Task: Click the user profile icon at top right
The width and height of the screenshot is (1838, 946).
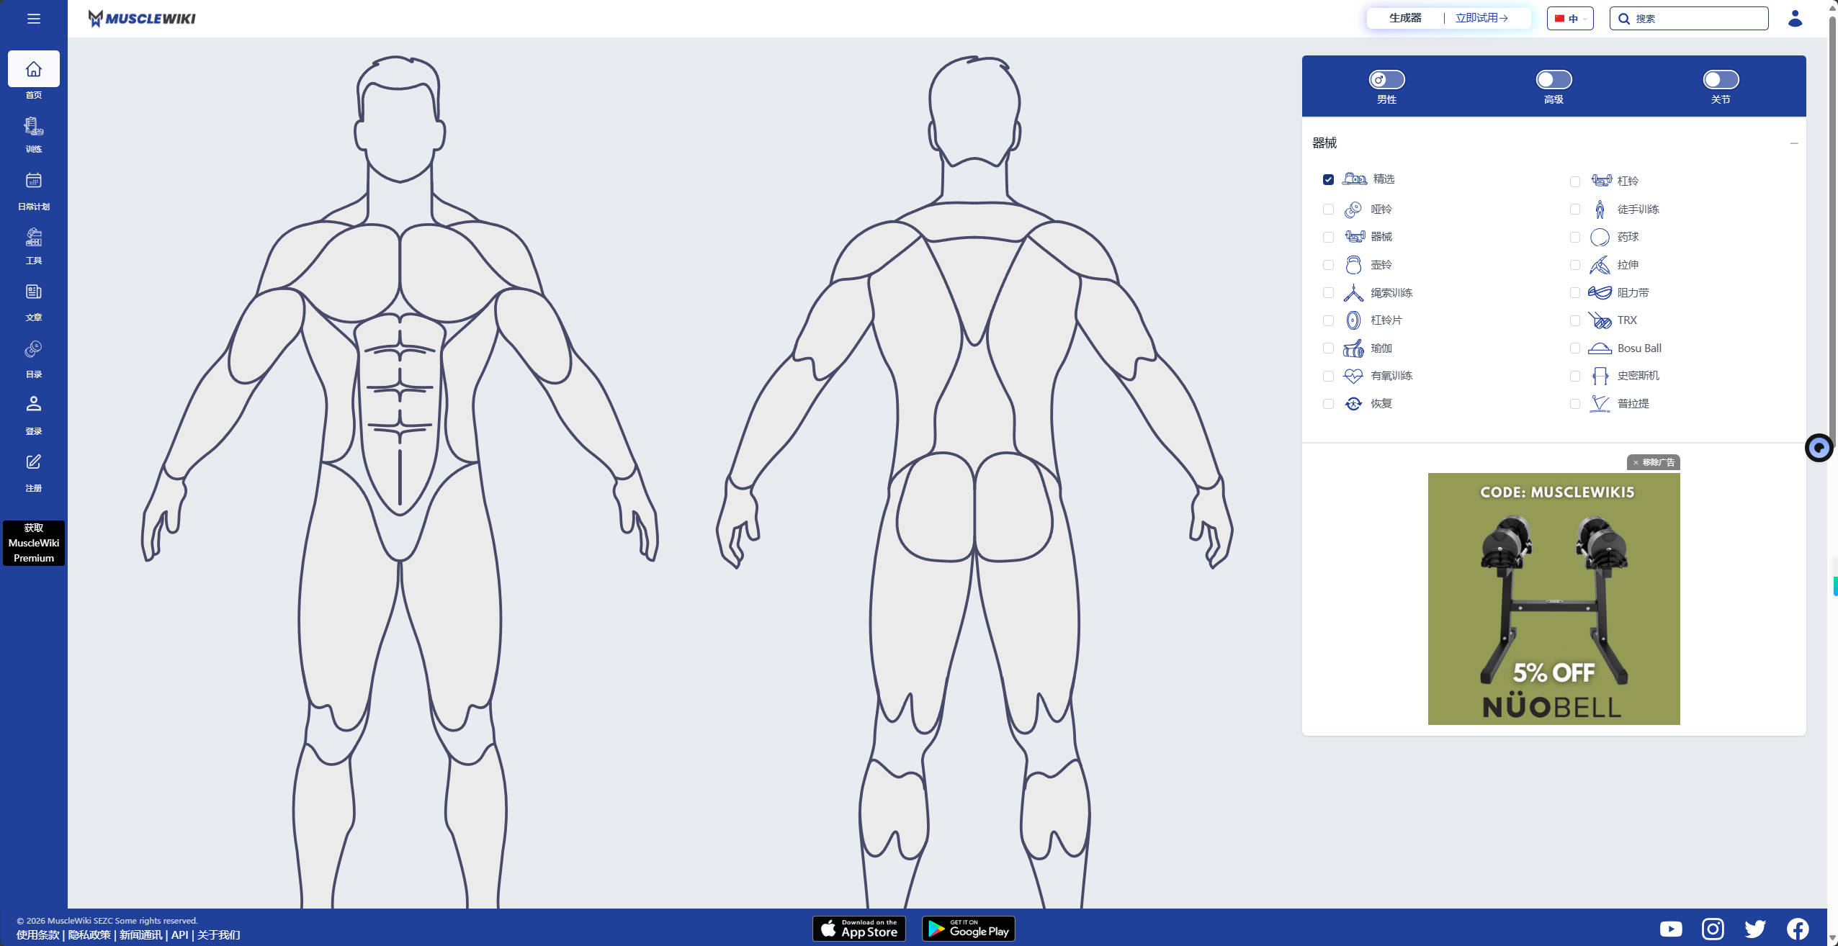Action: click(x=1794, y=19)
